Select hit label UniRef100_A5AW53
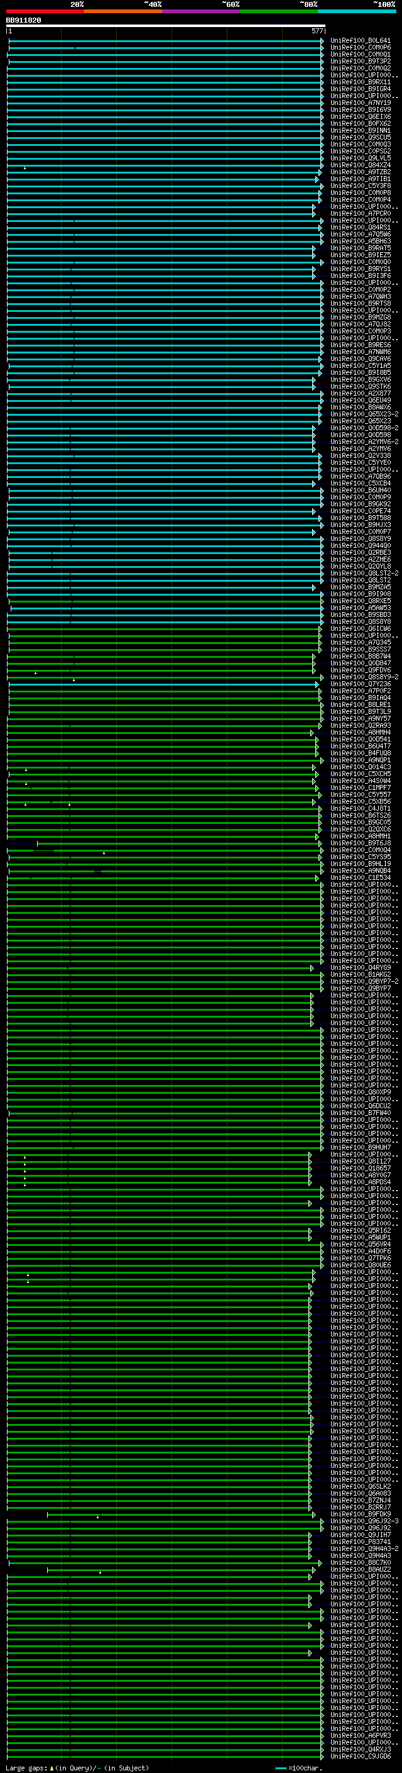 360,608
